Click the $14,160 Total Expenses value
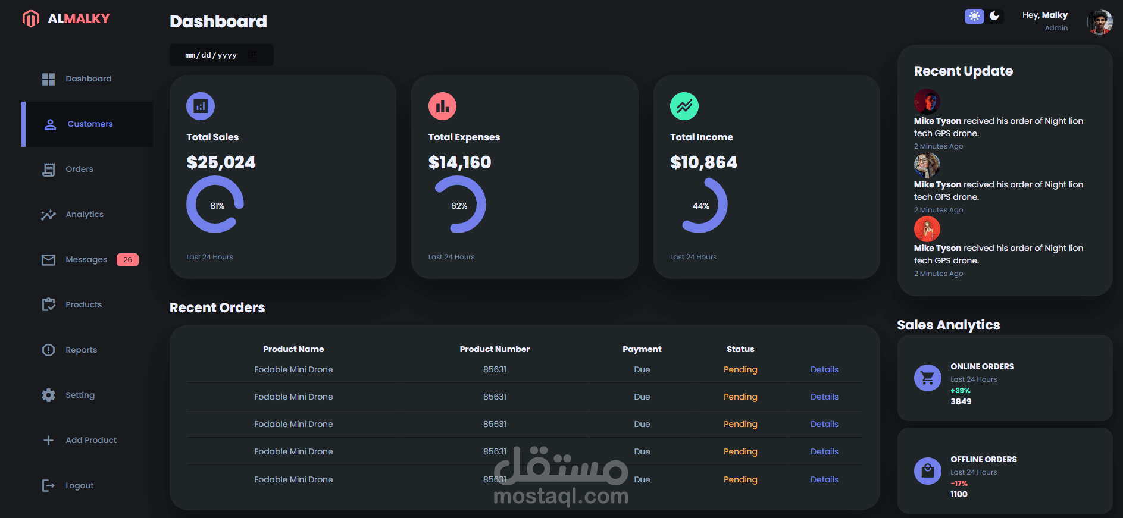Image resolution: width=1123 pixels, height=518 pixels. (459, 162)
